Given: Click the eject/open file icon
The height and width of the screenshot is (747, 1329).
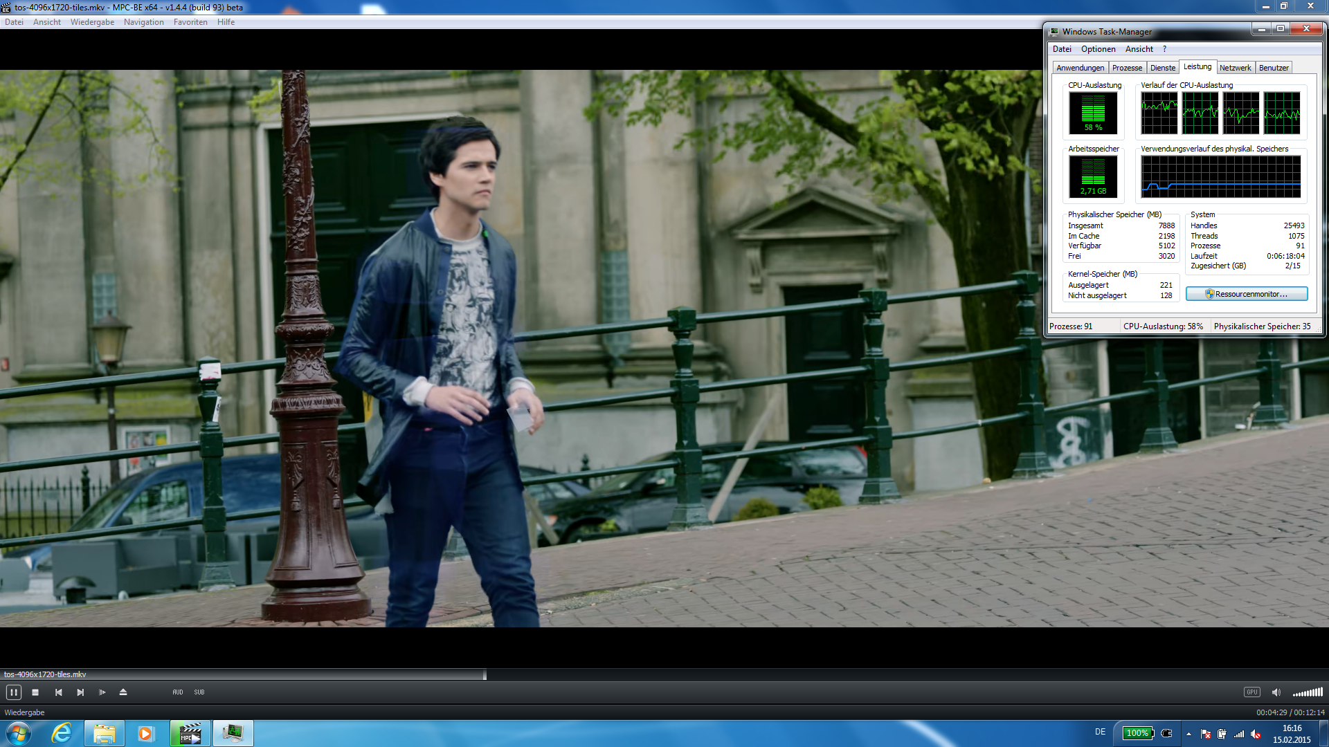Looking at the screenshot, I should 123,692.
